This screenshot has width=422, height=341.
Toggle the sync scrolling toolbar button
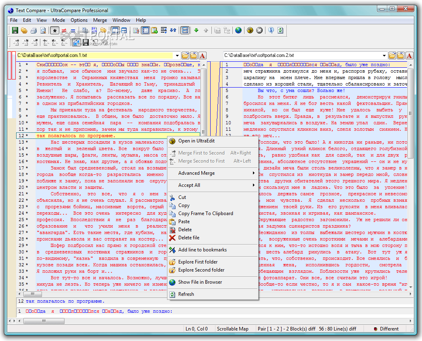[185, 30]
